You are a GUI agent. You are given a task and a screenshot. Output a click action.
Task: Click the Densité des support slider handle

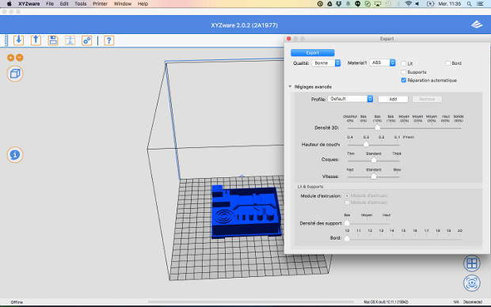347,223
